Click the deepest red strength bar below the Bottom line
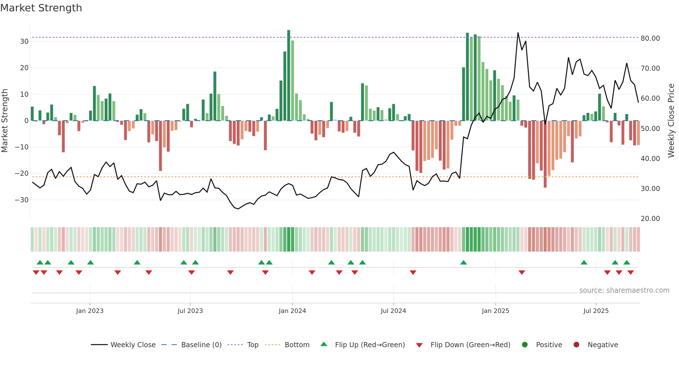Viewport: 679px width, 382px height. [545, 154]
